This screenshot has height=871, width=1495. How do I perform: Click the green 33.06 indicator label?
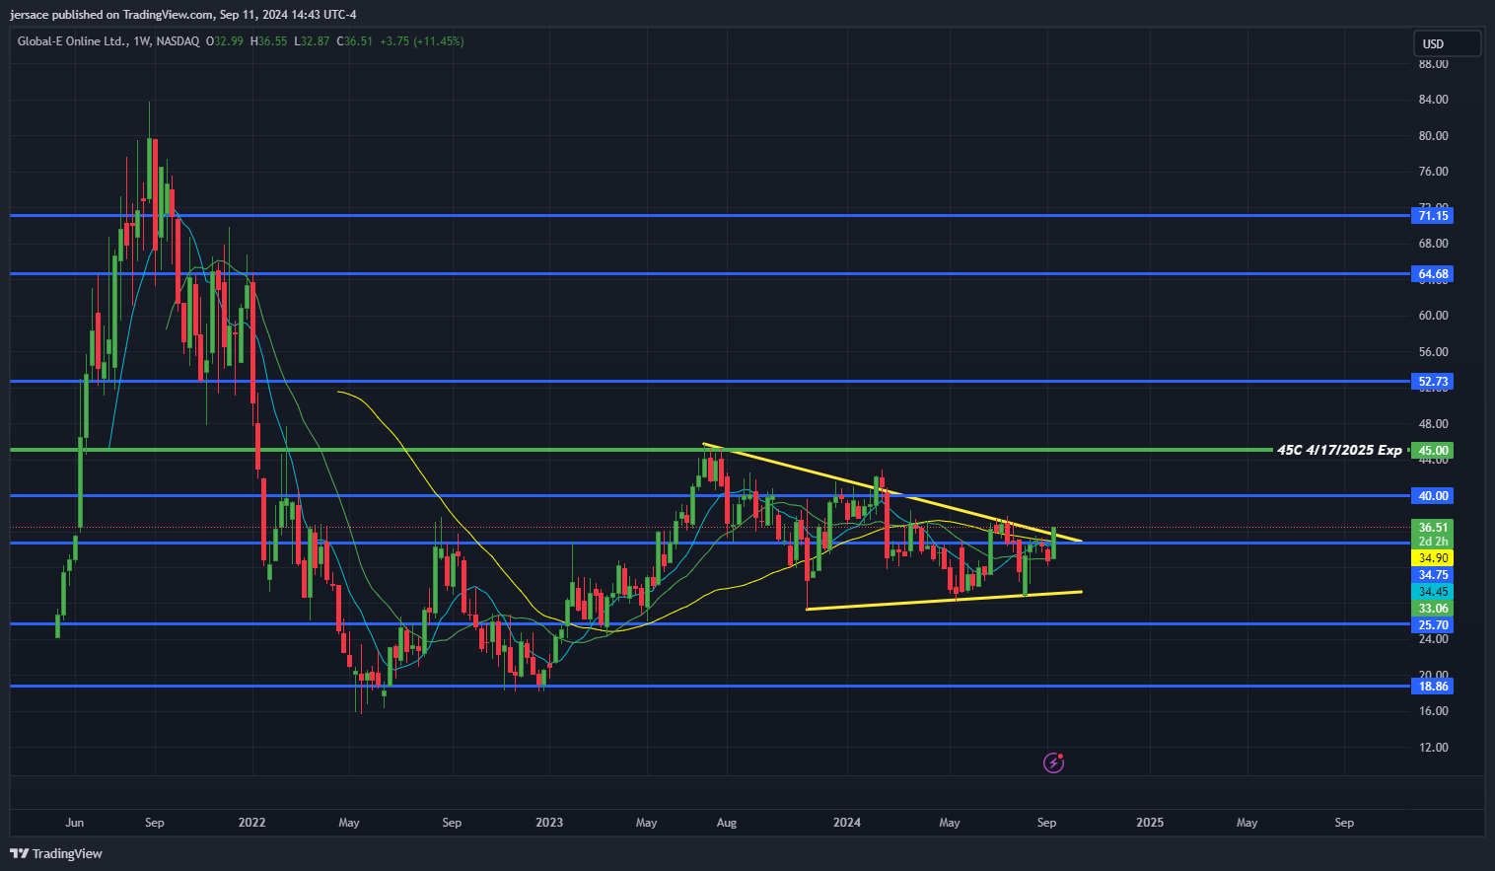point(1432,609)
